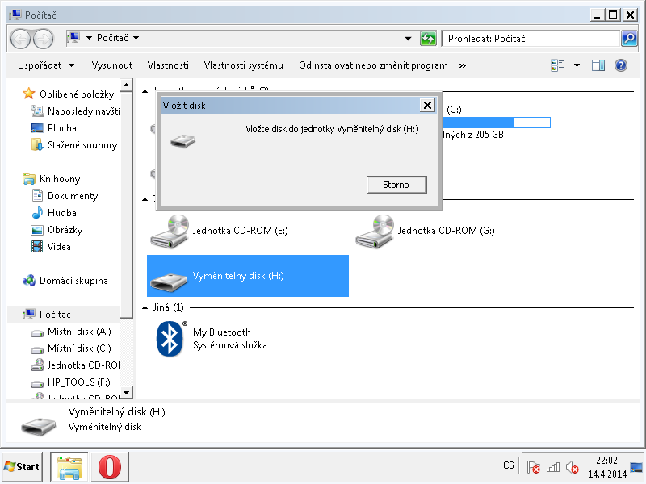Click Vysunout in the toolbar
This screenshot has height=484, width=646.
(111, 65)
